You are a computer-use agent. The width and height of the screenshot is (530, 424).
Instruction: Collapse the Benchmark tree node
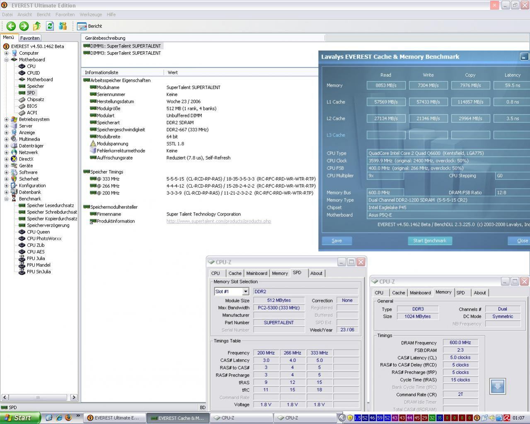point(6,199)
